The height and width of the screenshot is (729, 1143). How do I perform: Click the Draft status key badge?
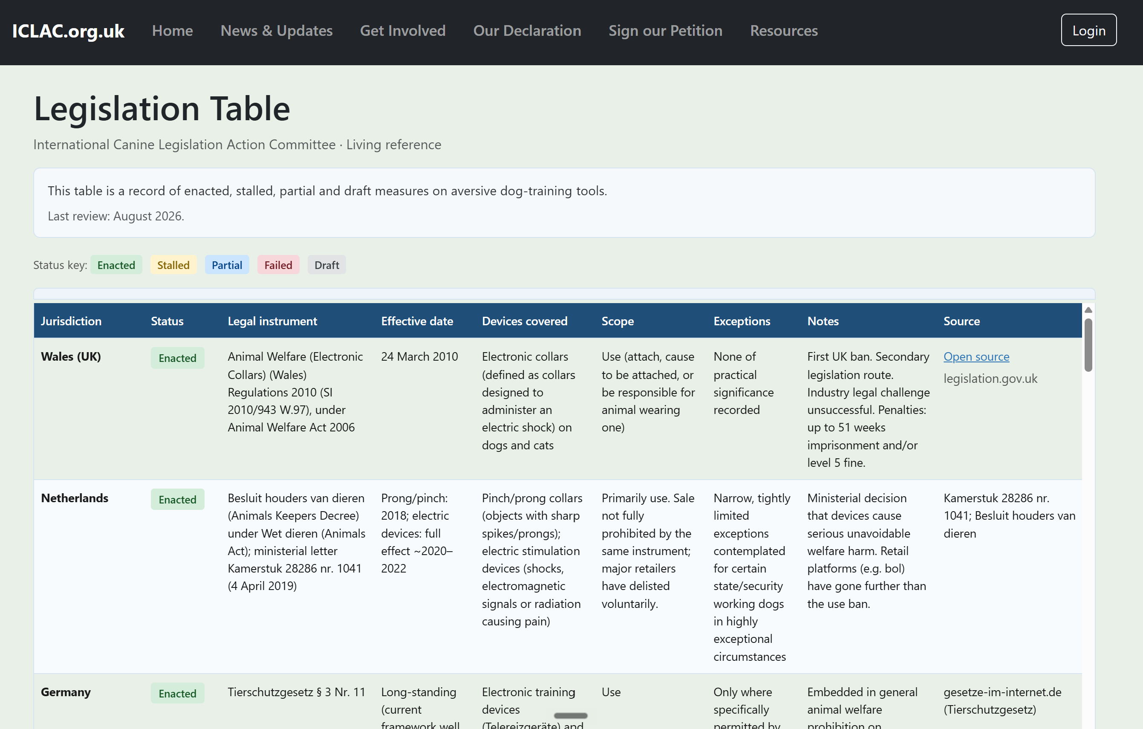click(326, 265)
